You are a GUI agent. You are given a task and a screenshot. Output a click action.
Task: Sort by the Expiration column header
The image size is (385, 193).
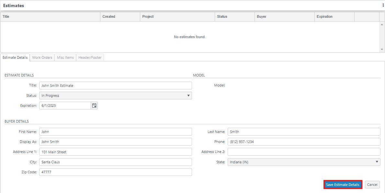[334, 17]
